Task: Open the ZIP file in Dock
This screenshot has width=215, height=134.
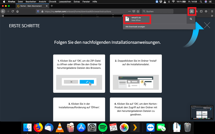Action: pyautogui.click(x=177, y=127)
